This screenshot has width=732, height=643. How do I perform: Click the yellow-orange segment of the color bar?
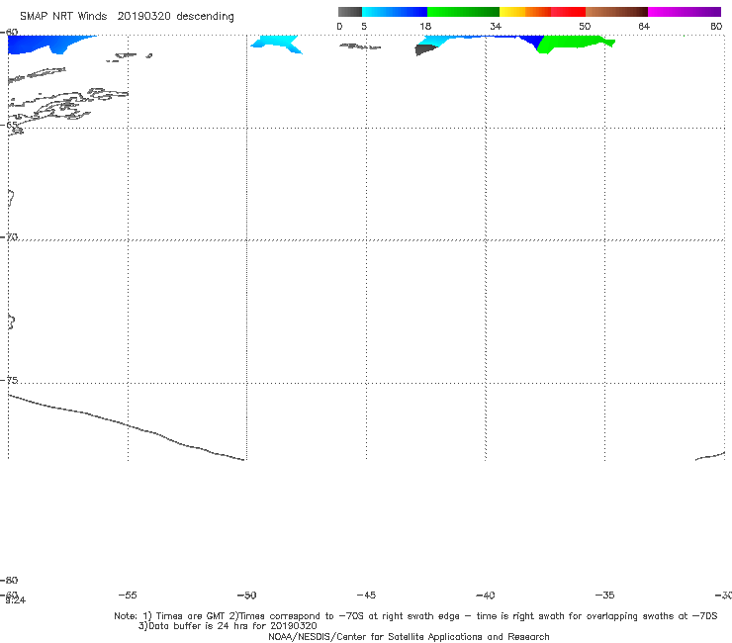click(524, 12)
